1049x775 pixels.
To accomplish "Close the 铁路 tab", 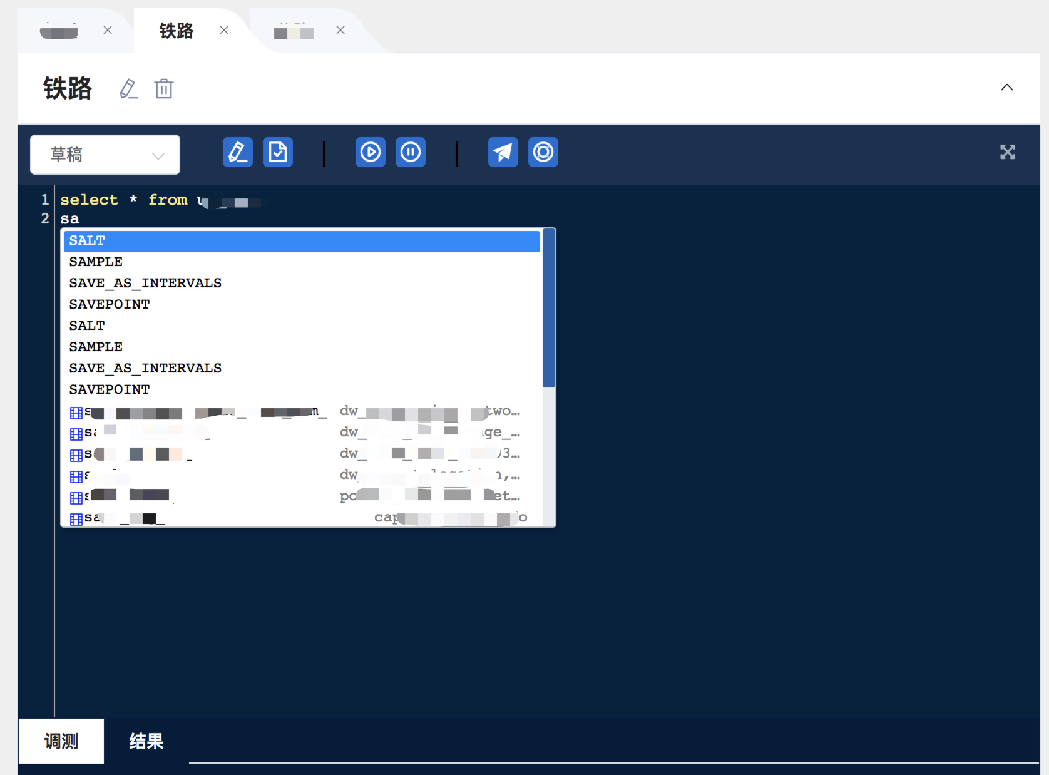I will 224,30.
